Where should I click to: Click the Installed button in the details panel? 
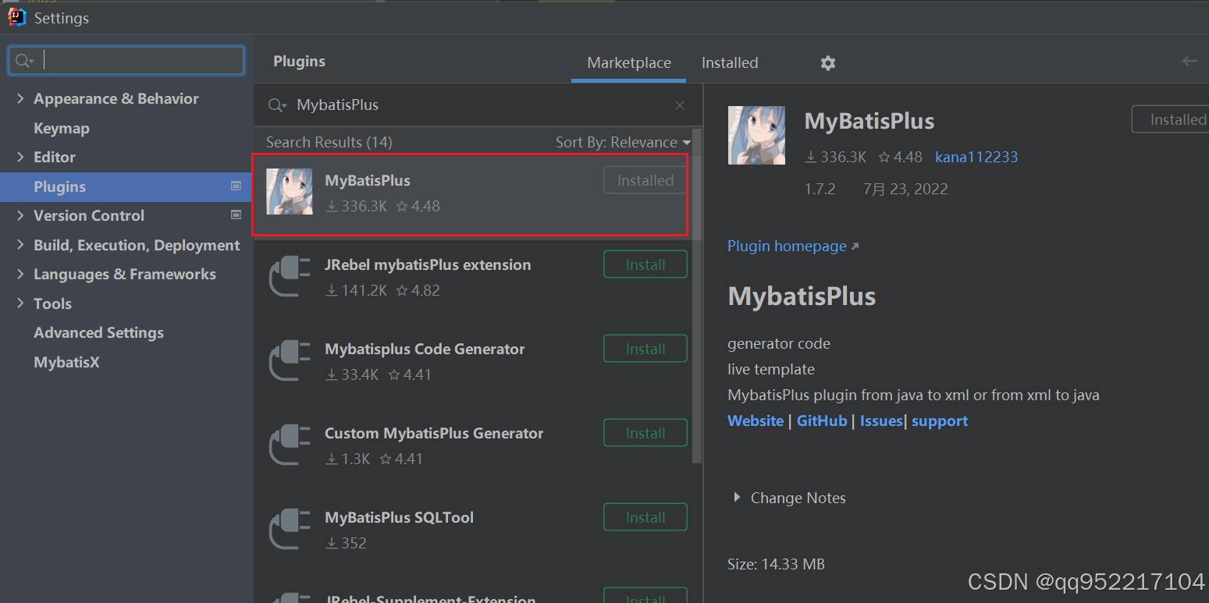click(1170, 119)
